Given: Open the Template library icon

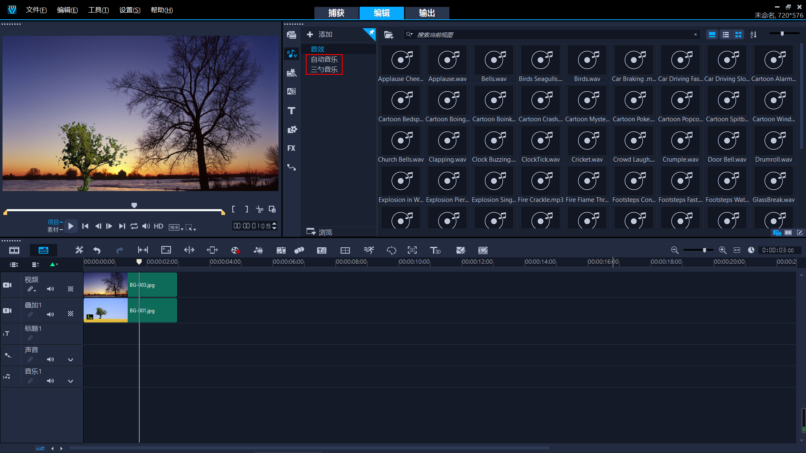Looking at the screenshot, I should (x=291, y=73).
